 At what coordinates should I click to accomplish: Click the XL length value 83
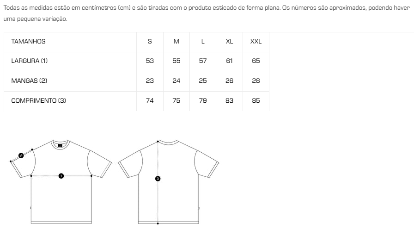pyautogui.click(x=229, y=101)
